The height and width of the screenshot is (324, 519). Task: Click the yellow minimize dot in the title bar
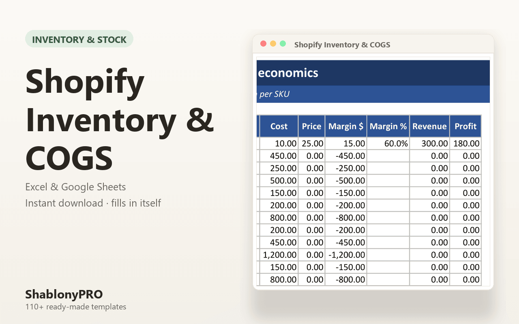click(273, 44)
